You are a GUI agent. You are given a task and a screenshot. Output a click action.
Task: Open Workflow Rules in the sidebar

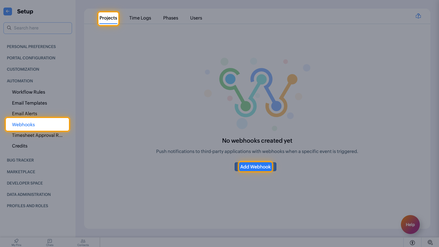(x=28, y=92)
